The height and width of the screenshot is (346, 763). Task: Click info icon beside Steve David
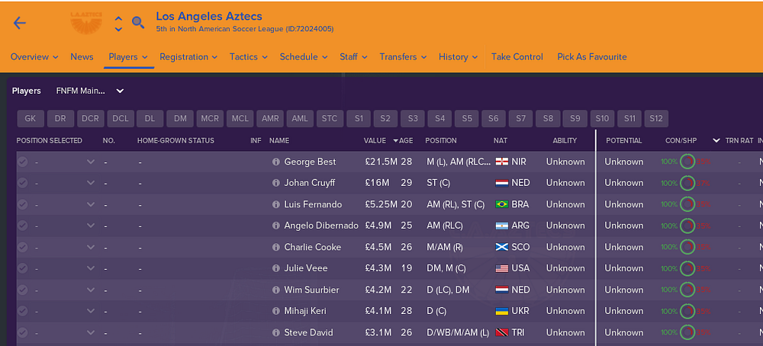[276, 332]
